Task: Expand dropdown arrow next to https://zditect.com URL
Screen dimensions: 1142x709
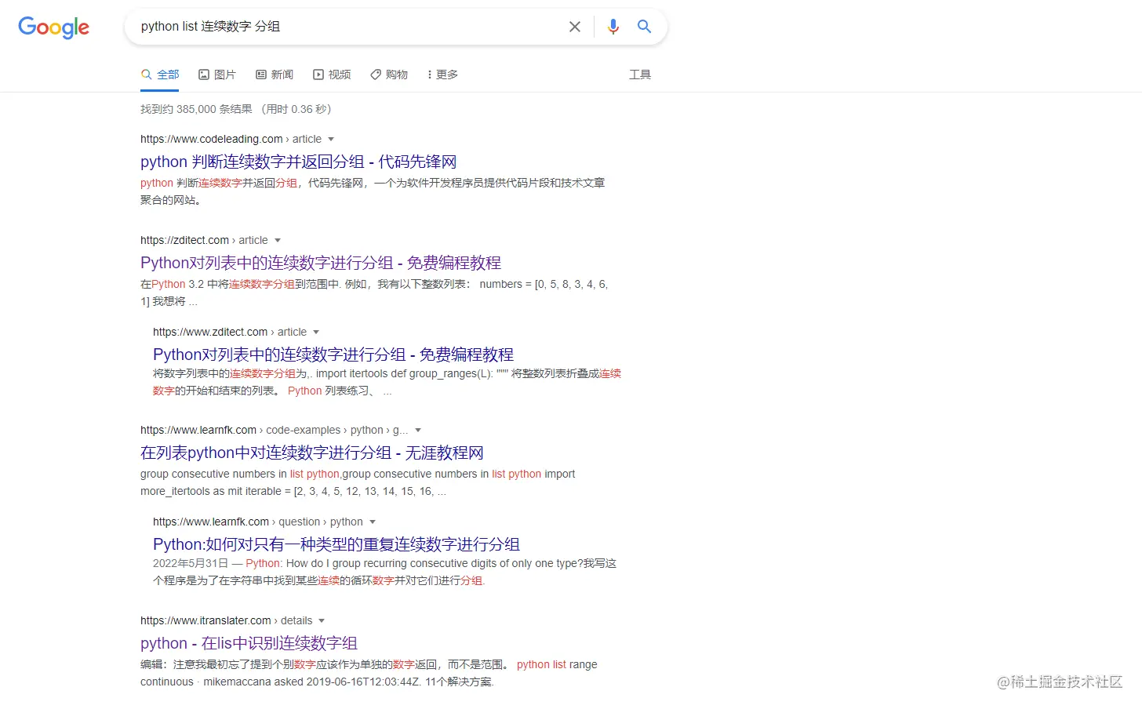Action: tap(278, 241)
